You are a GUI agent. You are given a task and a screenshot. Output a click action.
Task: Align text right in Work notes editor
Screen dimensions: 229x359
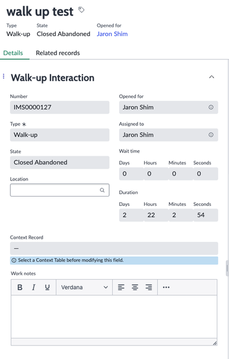point(149,287)
